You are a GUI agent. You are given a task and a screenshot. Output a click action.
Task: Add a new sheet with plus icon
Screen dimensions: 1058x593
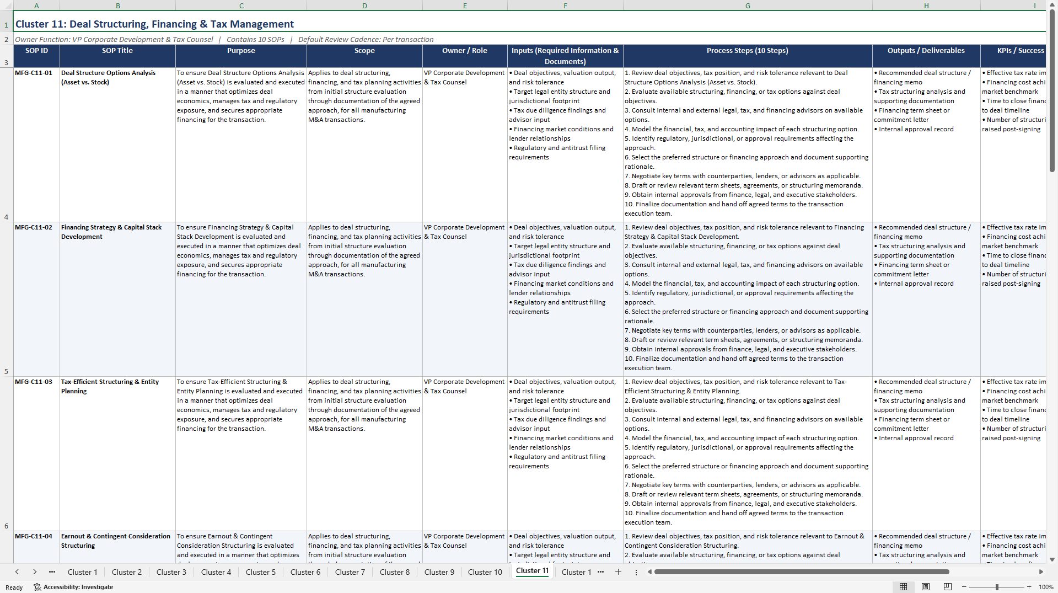coord(618,572)
